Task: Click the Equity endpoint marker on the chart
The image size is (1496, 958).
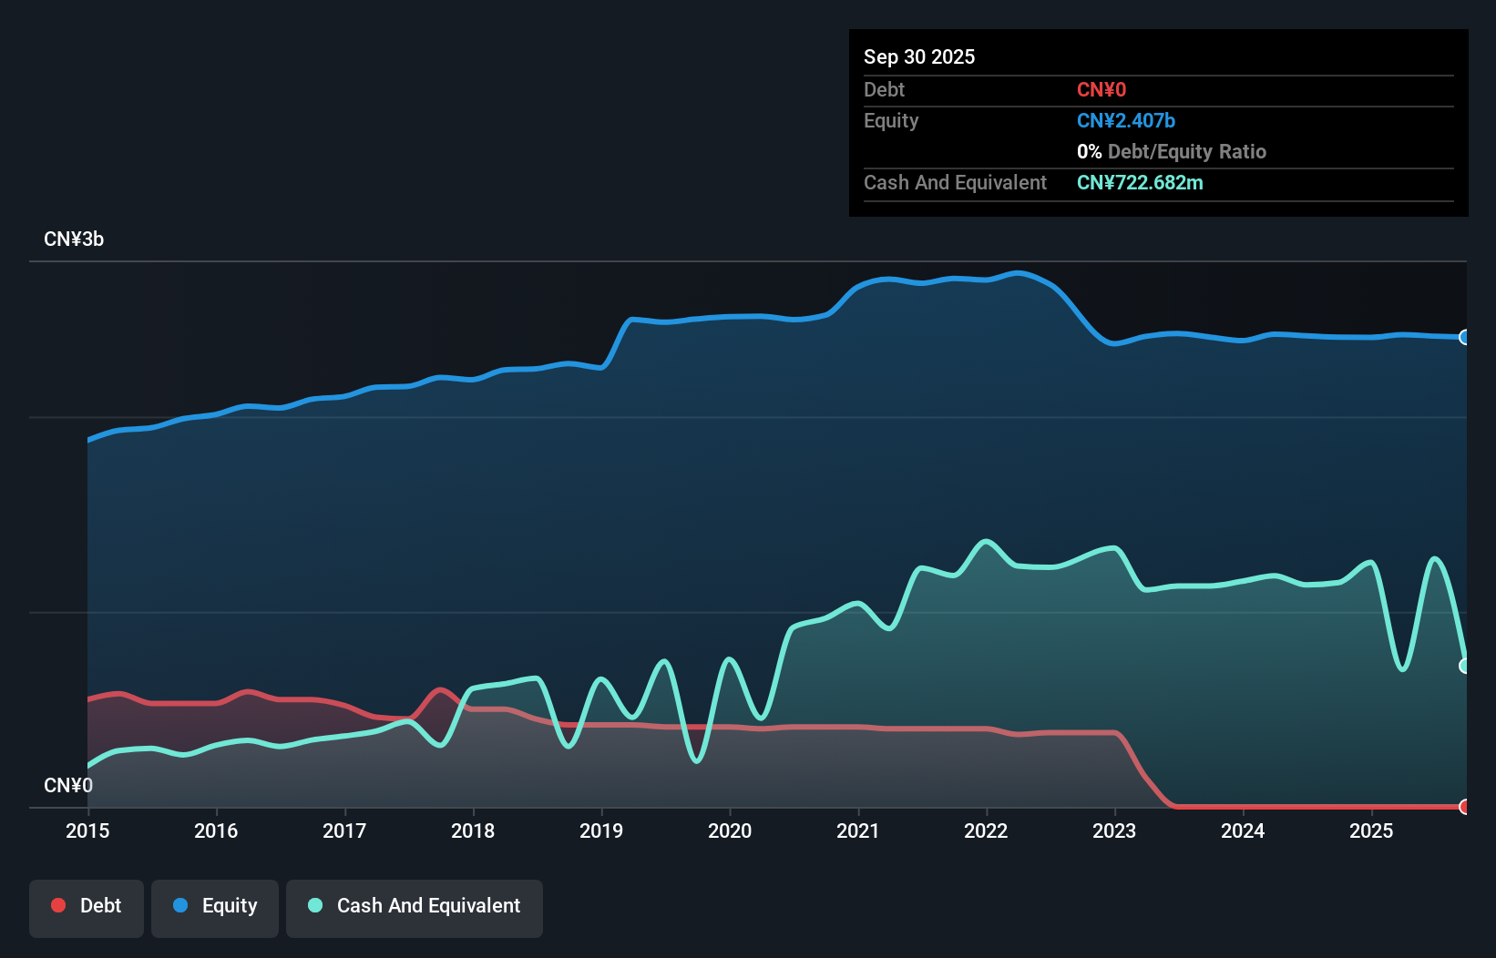Action: pyautogui.click(x=1464, y=337)
